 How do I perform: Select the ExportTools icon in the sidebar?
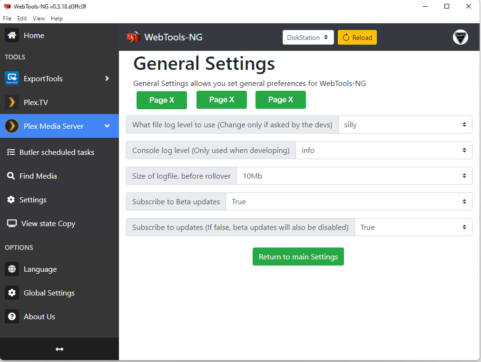tap(11, 78)
